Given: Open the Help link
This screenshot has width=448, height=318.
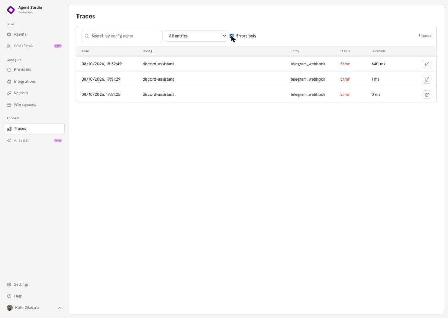Looking at the screenshot, I should [18, 296].
